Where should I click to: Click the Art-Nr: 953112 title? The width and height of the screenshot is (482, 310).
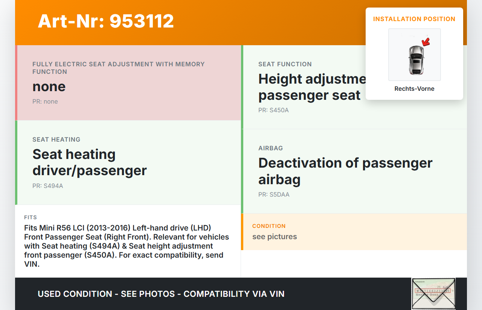[x=106, y=21]
